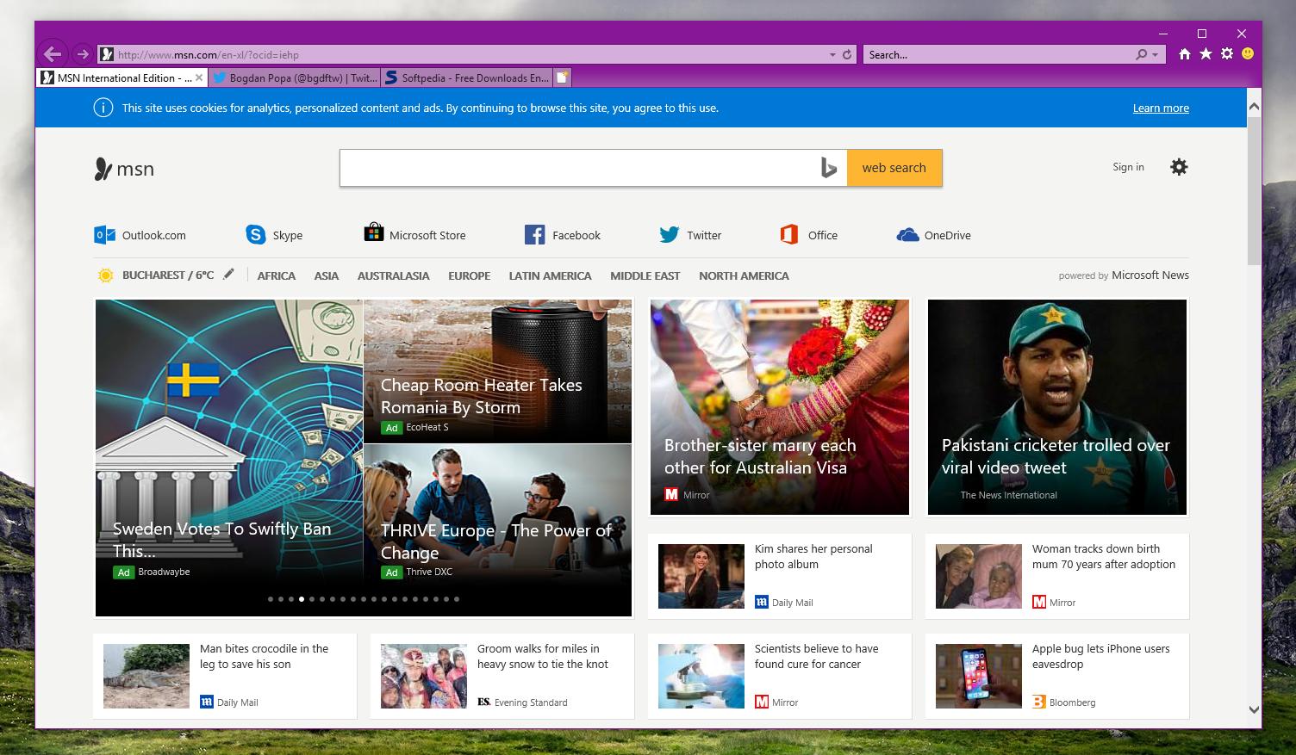Open the Outlook.com shortcut

140,235
